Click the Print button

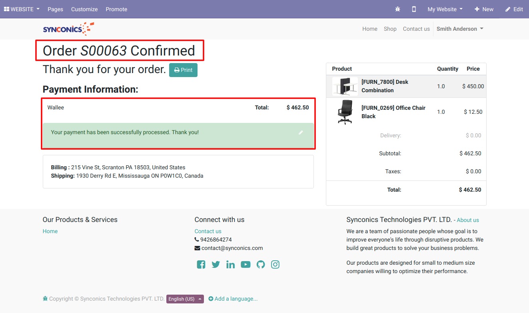[183, 70]
